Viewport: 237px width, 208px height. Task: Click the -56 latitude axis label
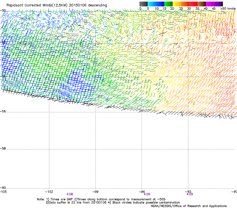3,111
